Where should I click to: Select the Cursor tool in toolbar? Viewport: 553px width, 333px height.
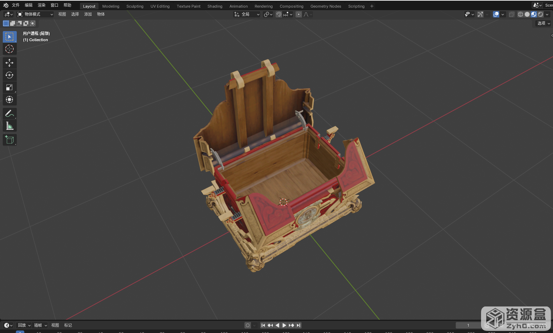9,49
